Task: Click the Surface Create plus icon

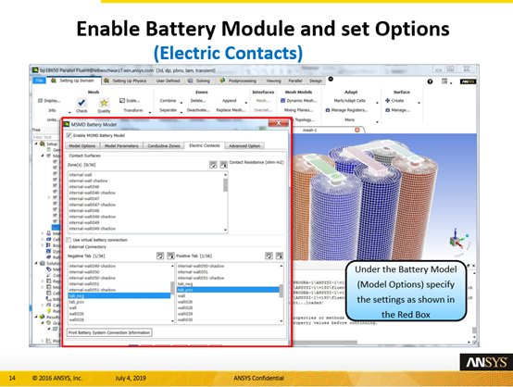Action: pos(387,100)
